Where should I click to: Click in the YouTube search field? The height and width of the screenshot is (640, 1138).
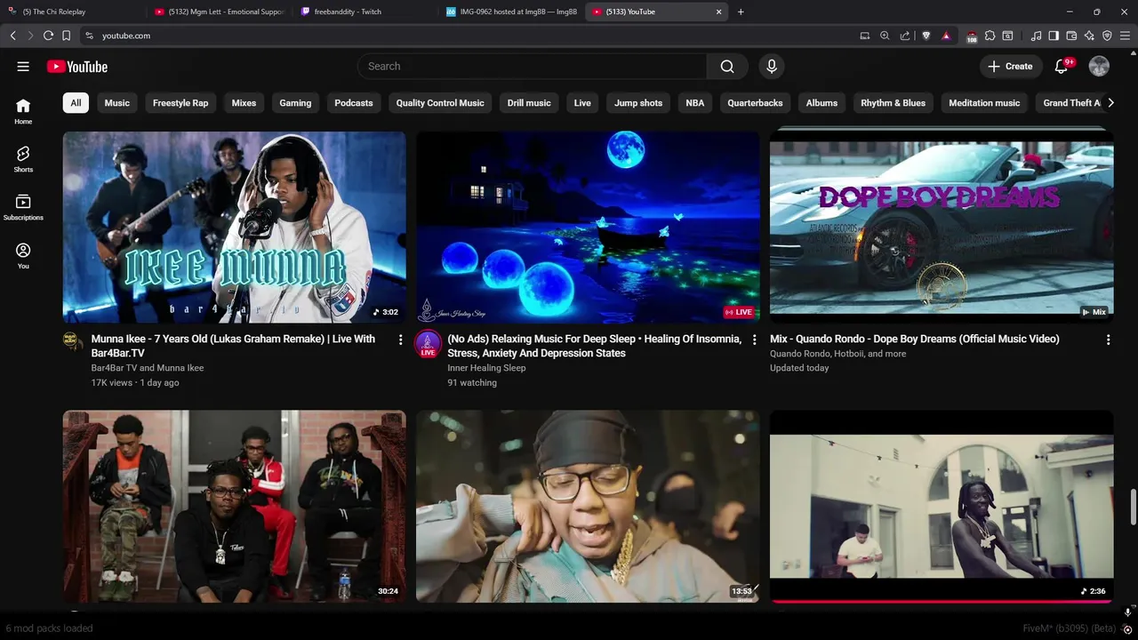click(533, 67)
